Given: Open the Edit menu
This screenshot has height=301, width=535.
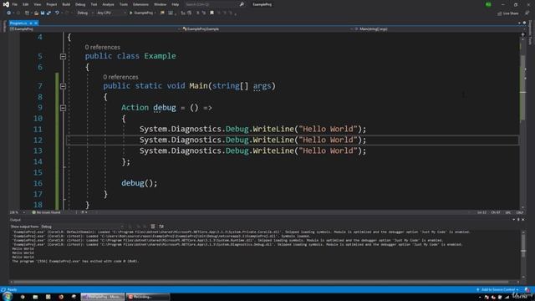Looking at the screenshot, I should tap(26, 4).
